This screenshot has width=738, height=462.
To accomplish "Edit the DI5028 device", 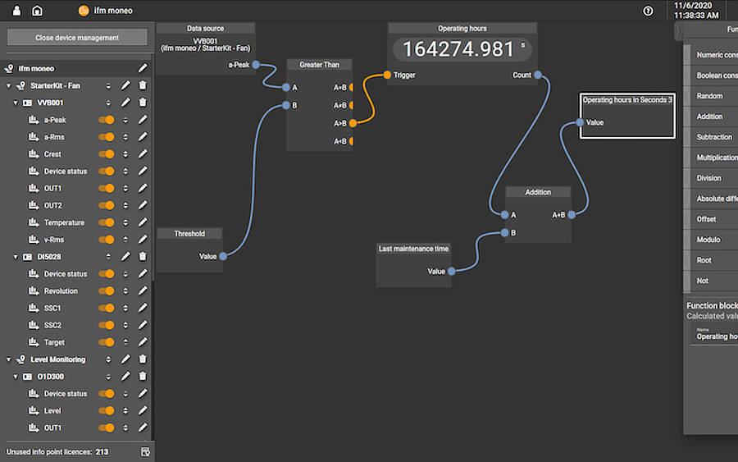I will point(125,256).
